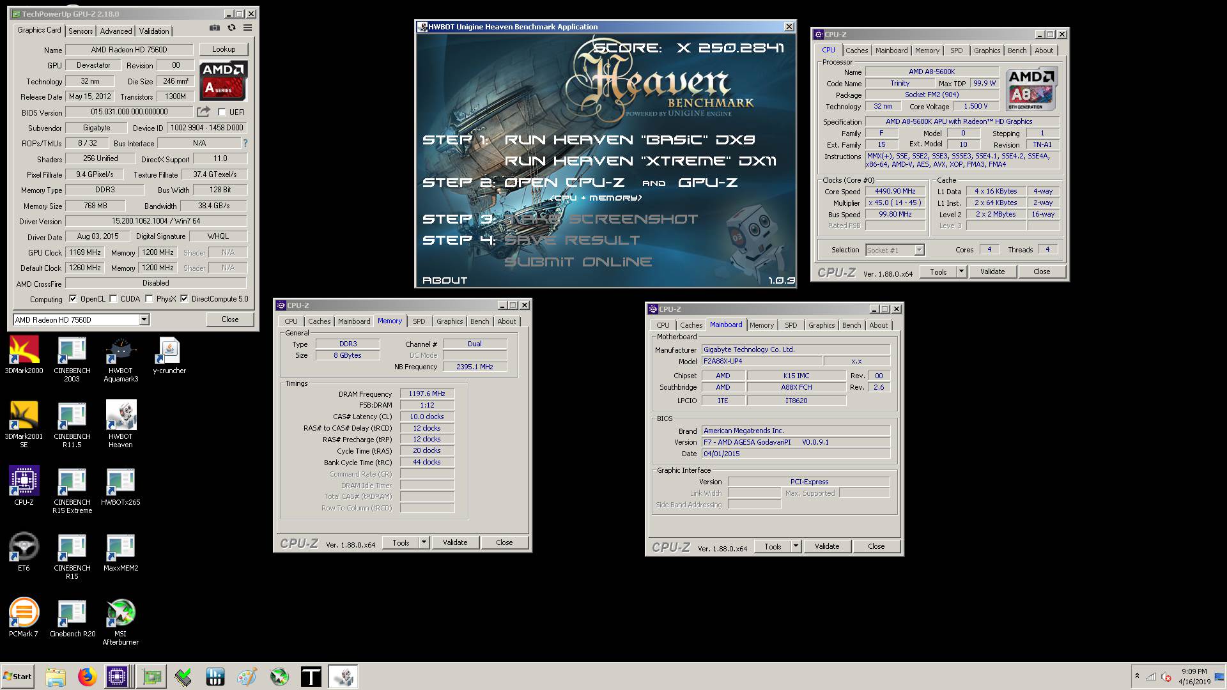Image resolution: width=1227 pixels, height=690 pixels.
Task: Click the GPU-Z Lookup button
Action: pos(224,49)
